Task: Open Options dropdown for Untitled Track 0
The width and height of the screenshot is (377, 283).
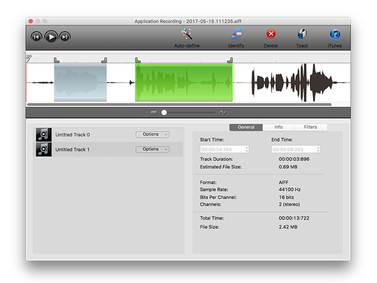Action: click(x=153, y=135)
